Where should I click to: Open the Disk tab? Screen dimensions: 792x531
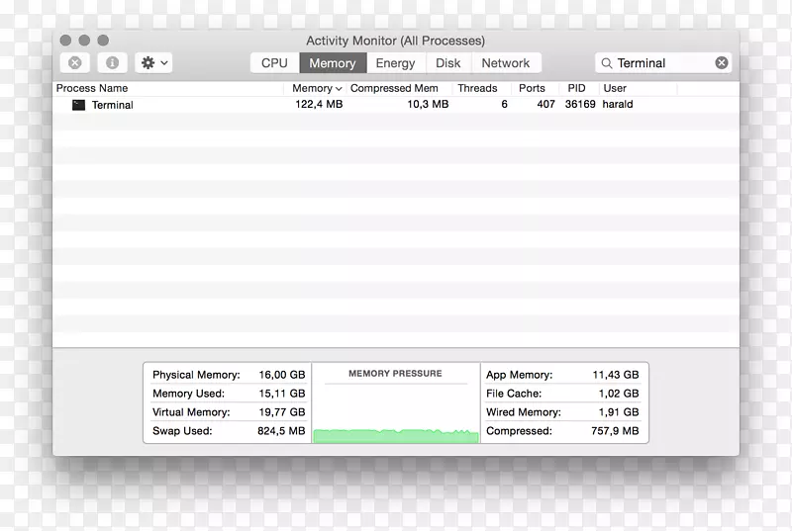click(x=448, y=63)
